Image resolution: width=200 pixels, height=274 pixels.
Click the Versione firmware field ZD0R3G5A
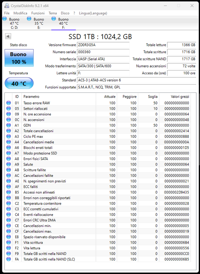[x=103, y=45]
